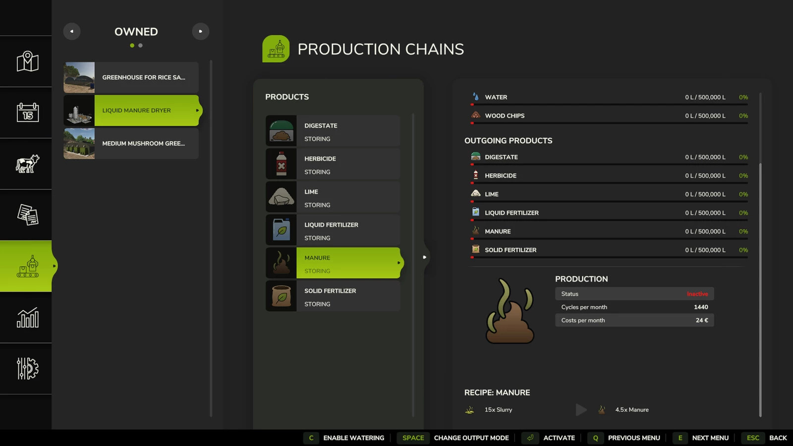Click the Medium Mushroom Greenhouse thumbnail
793x446 pixels.
tap(79, 144)
